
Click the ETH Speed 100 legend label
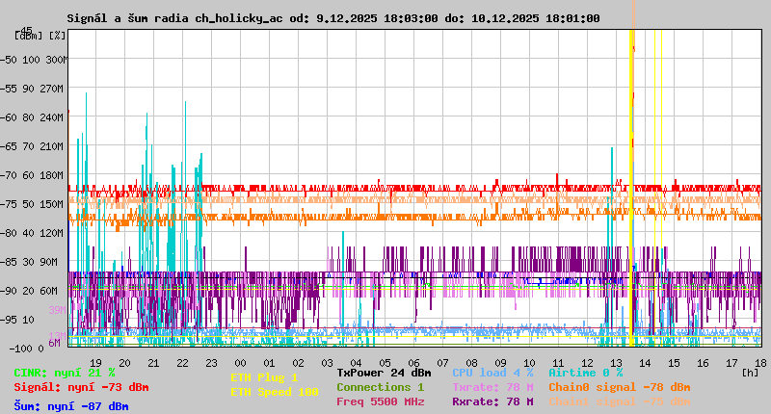[274, 392]
